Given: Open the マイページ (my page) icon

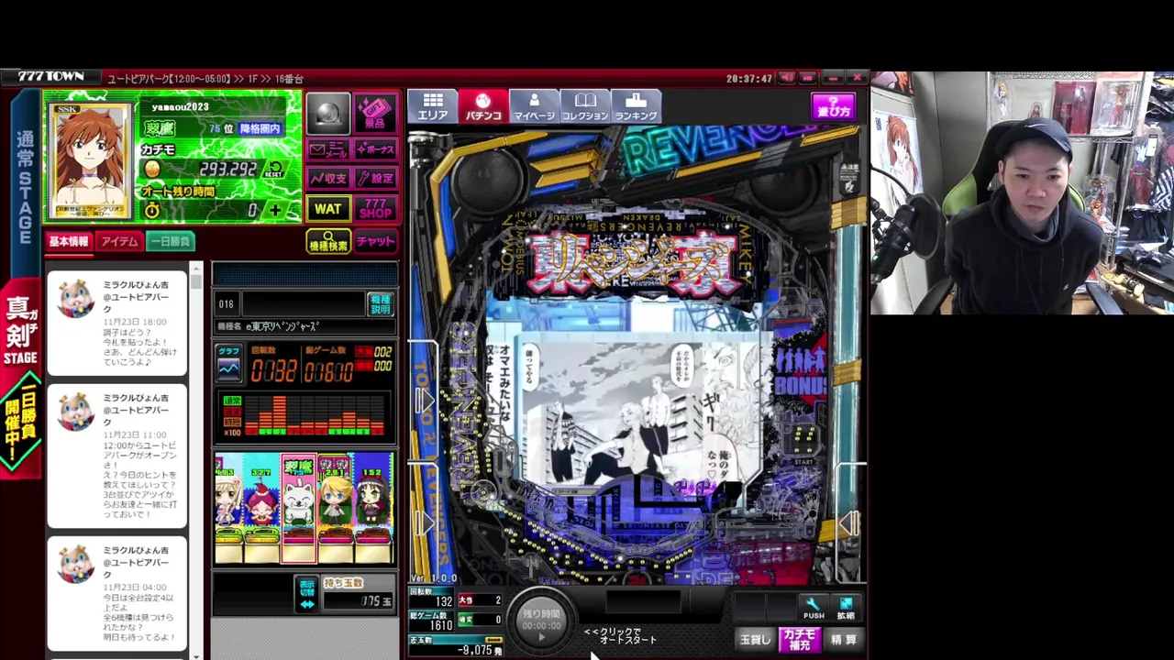Looking at the screenshot, I should tap(534, 106).
